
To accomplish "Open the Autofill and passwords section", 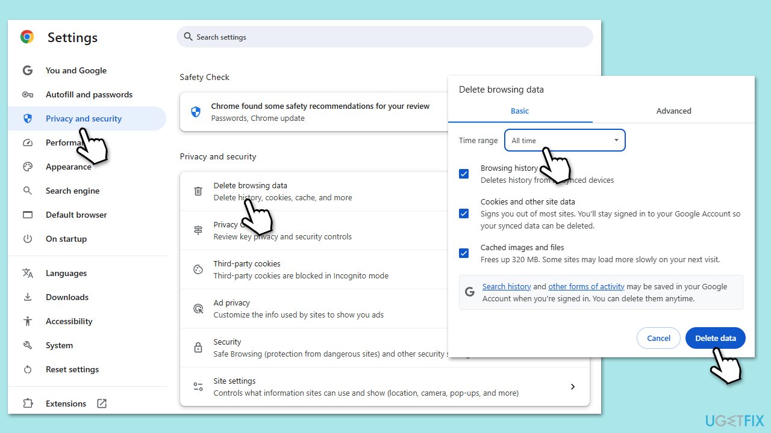I will click(x=89, y=94).
